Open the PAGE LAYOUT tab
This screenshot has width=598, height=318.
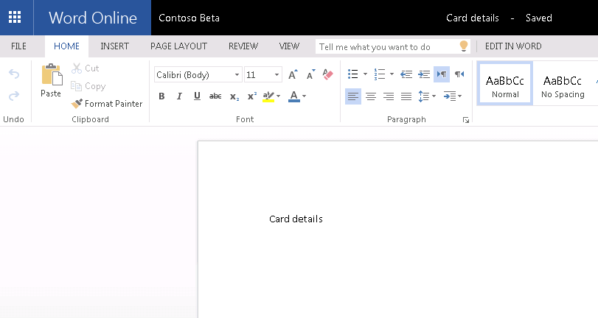click(x=178, y=46)
